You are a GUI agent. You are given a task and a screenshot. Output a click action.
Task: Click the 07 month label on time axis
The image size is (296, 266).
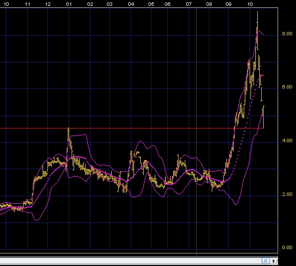pyautogui.click(x=189, y=4)
